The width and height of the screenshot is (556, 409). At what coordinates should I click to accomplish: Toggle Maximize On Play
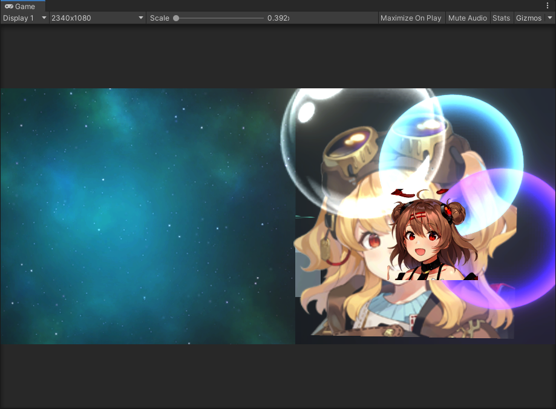(411, 18)
